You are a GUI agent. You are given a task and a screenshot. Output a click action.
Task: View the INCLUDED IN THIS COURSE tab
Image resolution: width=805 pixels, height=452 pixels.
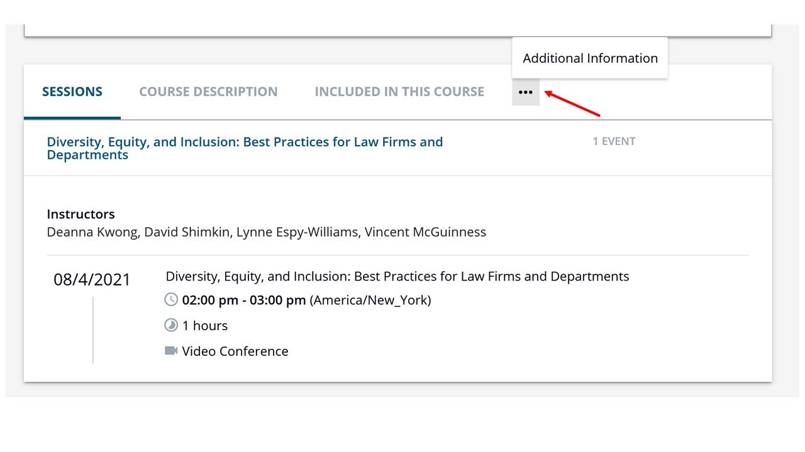coord(399,91)
